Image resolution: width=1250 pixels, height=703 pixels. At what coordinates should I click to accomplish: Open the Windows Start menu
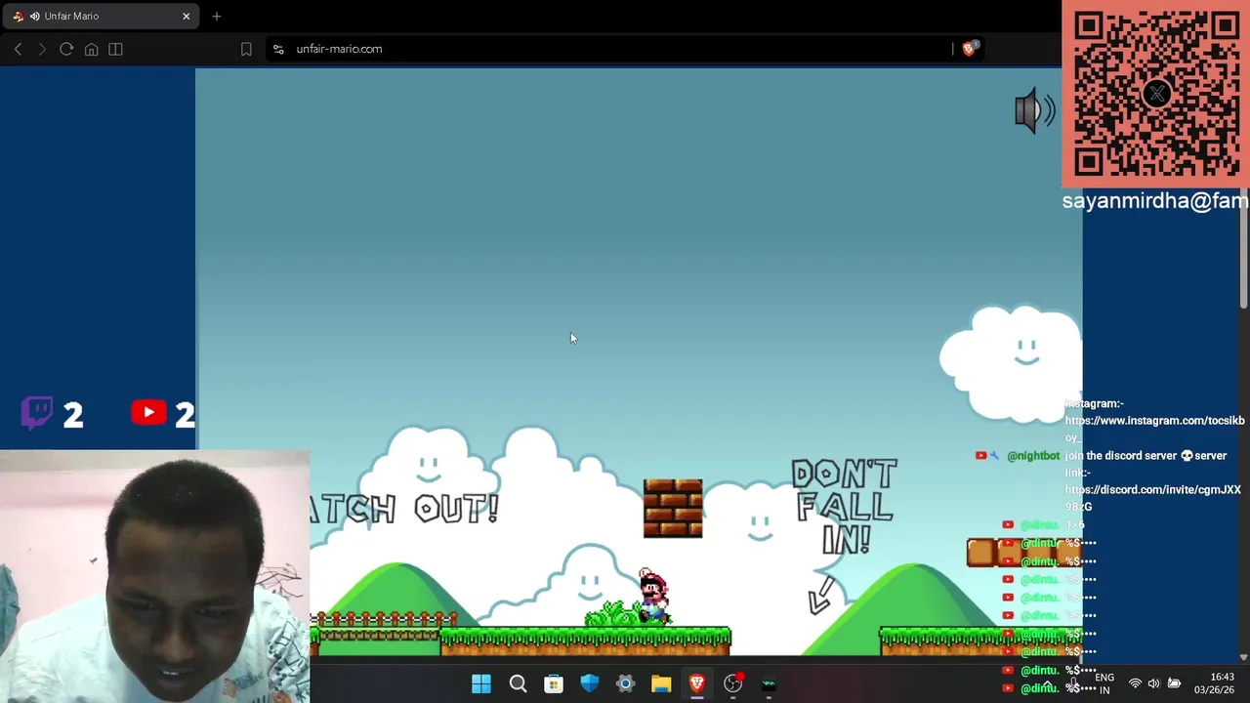(481, 684)
